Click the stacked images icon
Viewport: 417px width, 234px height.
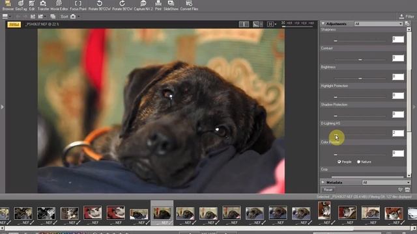tap(53, 16)
